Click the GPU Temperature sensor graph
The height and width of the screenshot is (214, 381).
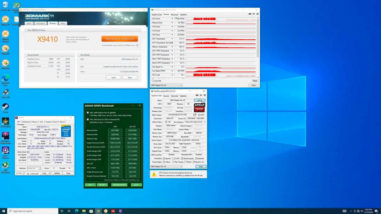pyautogui.click(x=220, y=39)
